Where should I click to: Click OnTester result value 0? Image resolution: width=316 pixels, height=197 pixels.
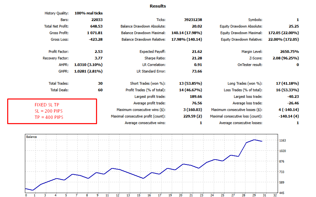click(298, 65)
